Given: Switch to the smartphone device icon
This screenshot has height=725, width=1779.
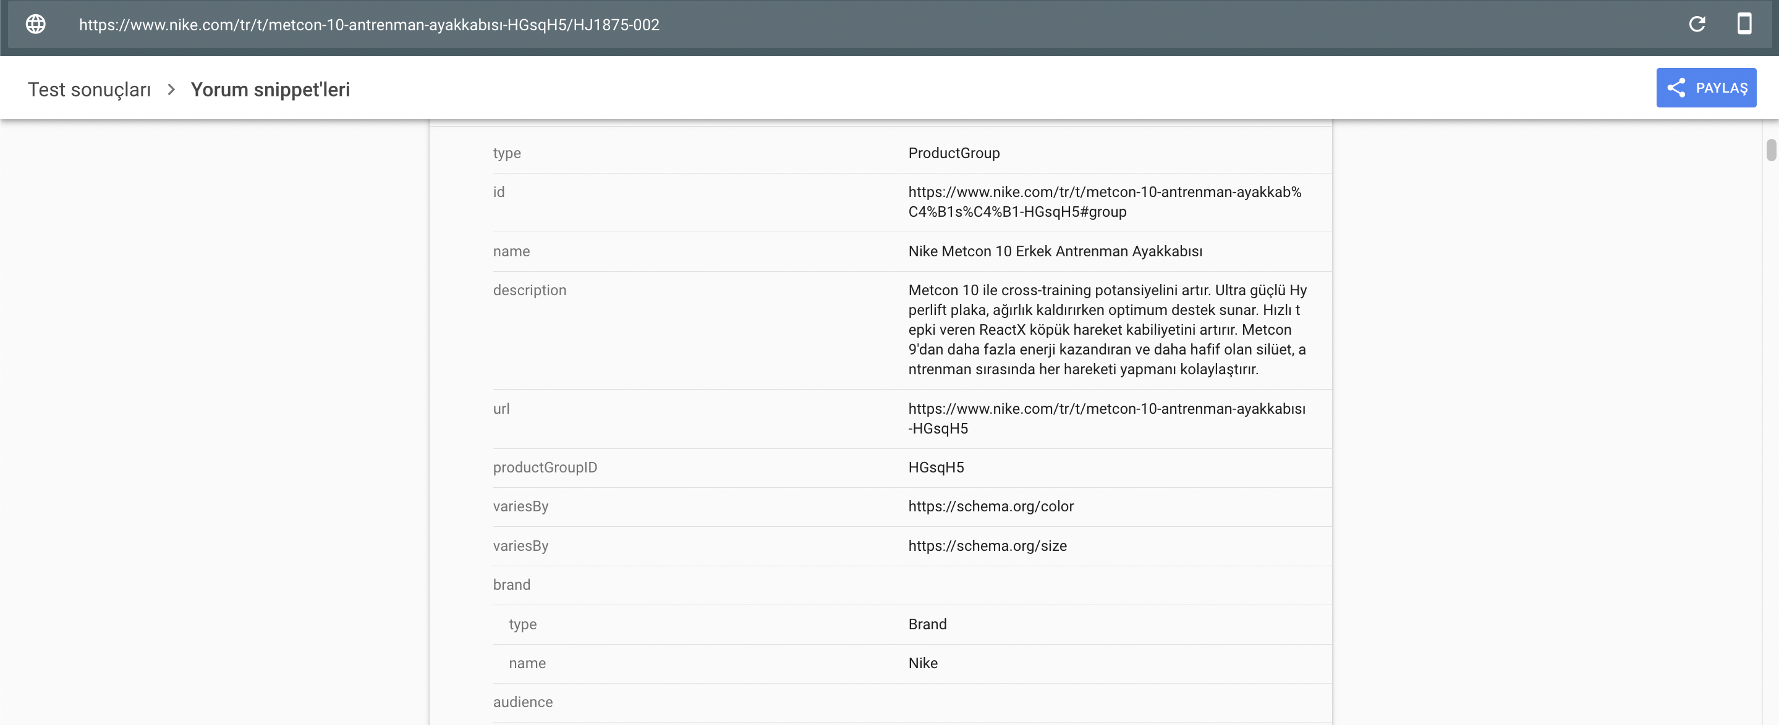Looking at the screenshot, I should 1744,24.
